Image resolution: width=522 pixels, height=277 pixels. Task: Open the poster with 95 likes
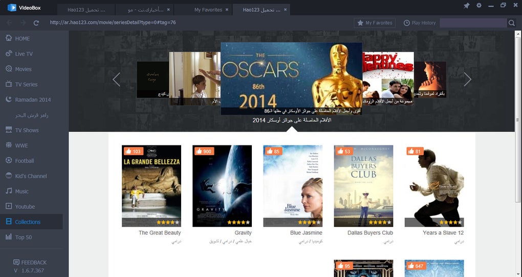click(363, 268)
